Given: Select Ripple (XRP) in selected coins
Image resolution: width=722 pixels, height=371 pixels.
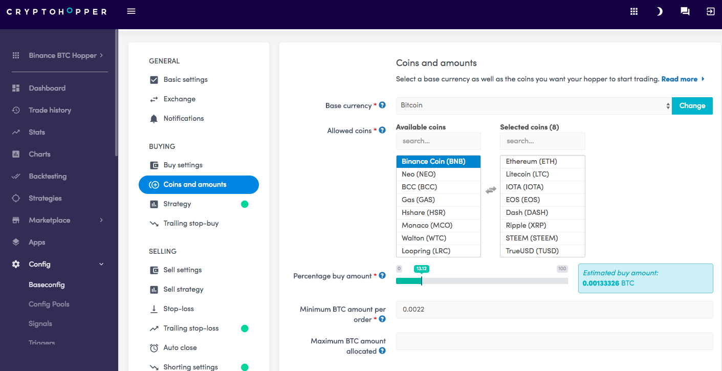Looking at the screenshot, I should click(542, 226).
